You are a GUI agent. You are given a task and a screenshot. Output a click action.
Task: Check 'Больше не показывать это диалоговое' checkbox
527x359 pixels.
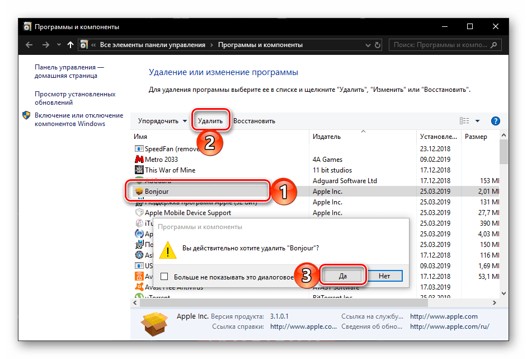click(164, 276)
